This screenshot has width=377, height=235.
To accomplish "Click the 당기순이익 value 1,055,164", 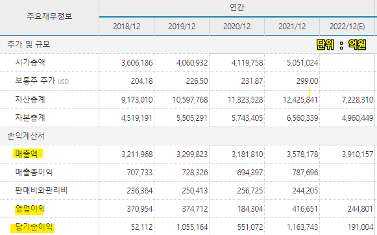I will [192, 227].
